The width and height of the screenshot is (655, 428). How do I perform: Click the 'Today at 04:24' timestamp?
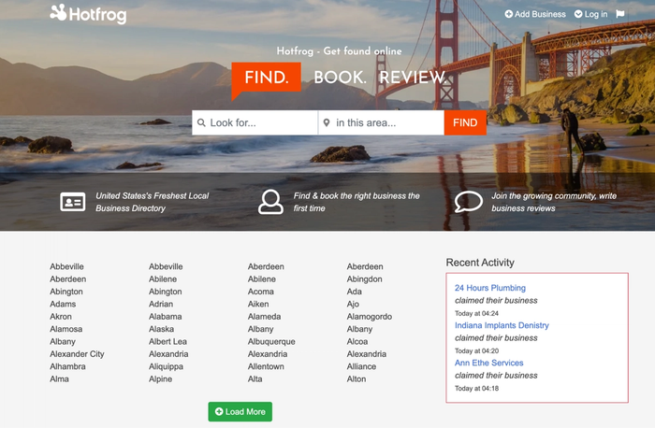(x=476, y=313)
